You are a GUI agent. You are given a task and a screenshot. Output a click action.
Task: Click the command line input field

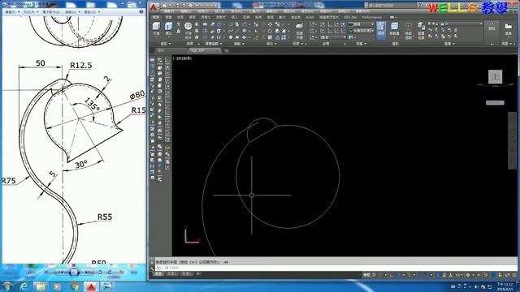tap(336, 268)
